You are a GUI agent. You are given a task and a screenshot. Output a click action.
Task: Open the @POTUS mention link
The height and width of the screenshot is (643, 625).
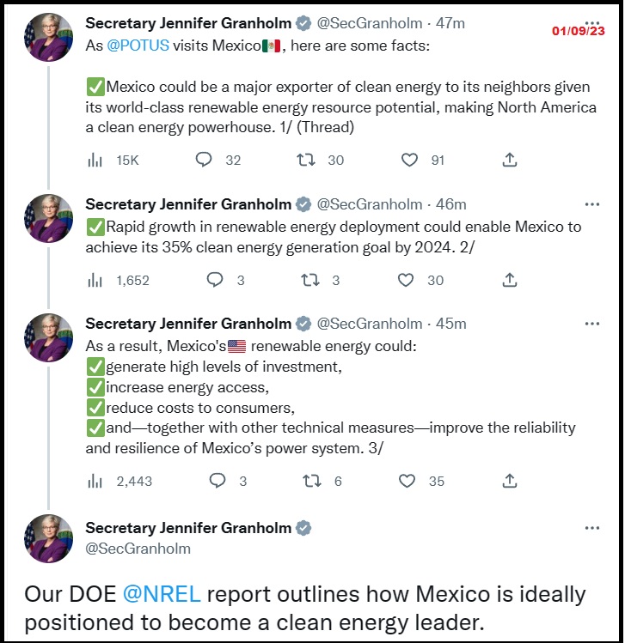point(138,45)
